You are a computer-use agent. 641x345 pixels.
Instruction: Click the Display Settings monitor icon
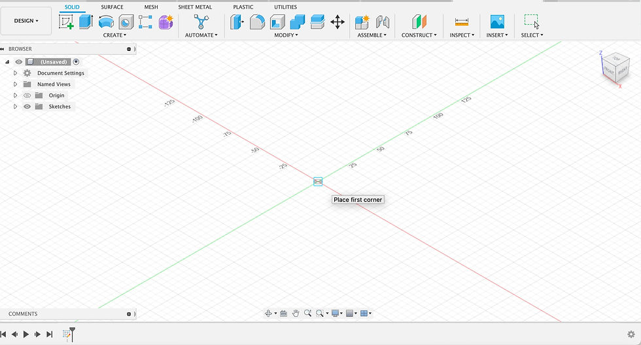pyautogui.click(x=335, y=313)
